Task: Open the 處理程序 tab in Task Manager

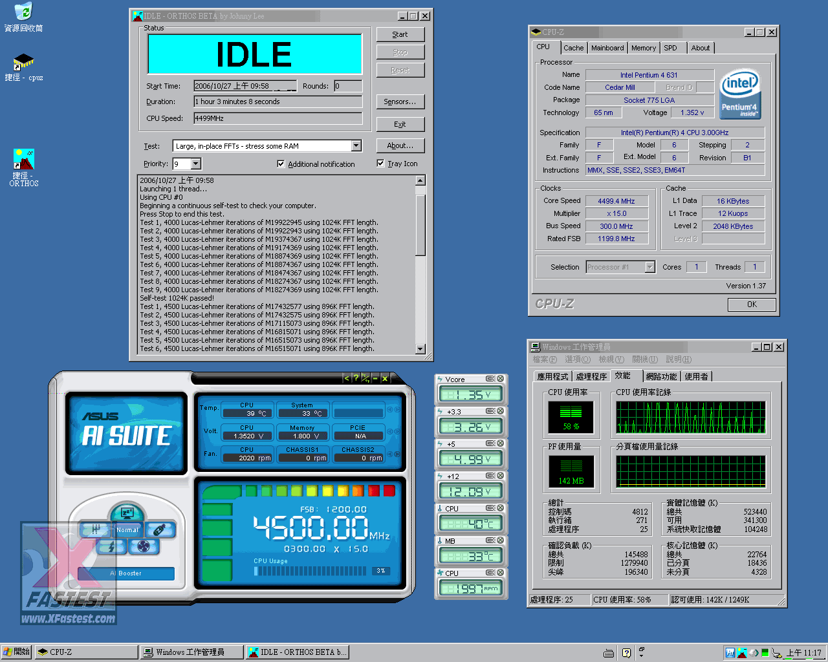Action: 591,376
